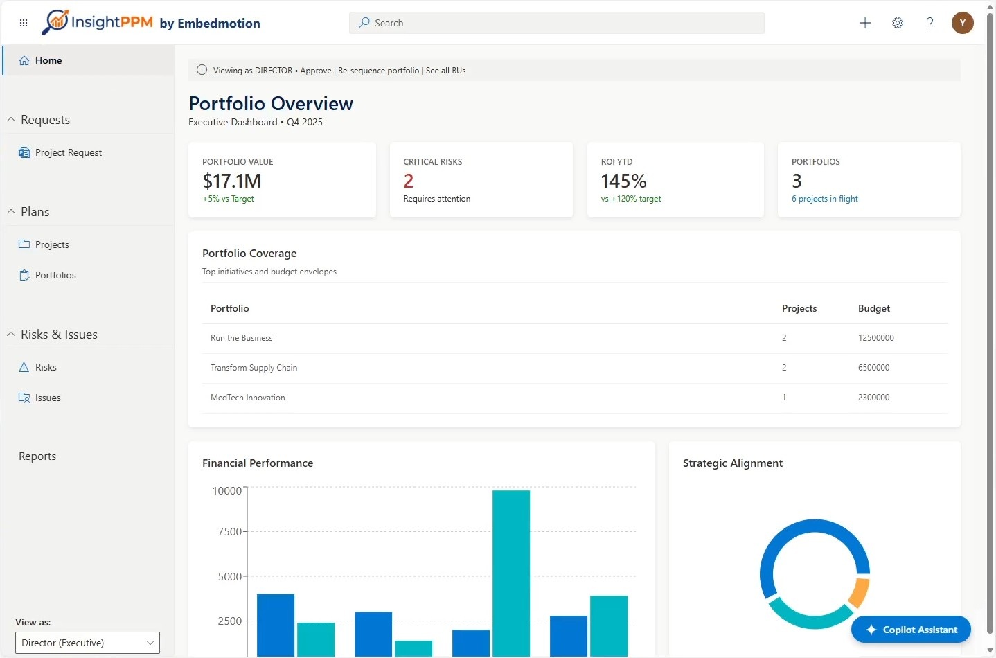Click the plus New icon in header
The width and height of the screenshot is (996, 658).
pos(865,23)
